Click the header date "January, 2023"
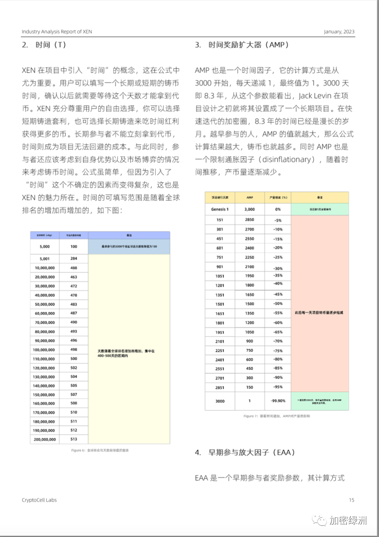Image resolution: width=379 pixels, height=537 pixels. coord(339,31)
